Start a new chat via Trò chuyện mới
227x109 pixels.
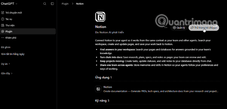point(28,13)
